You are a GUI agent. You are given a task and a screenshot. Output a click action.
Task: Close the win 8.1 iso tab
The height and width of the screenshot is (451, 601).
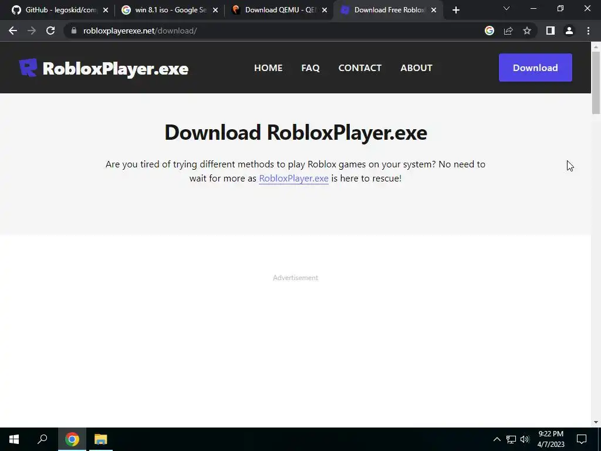tap(215, 10)
